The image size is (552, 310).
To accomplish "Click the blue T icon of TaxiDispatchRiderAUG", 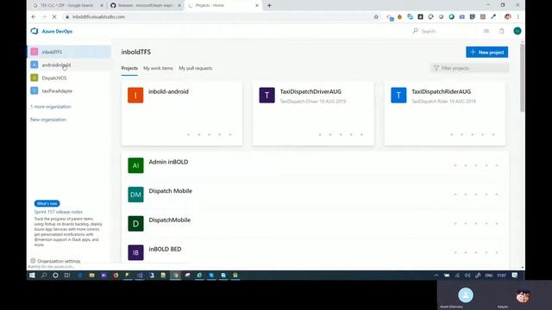I will point(398,95).
